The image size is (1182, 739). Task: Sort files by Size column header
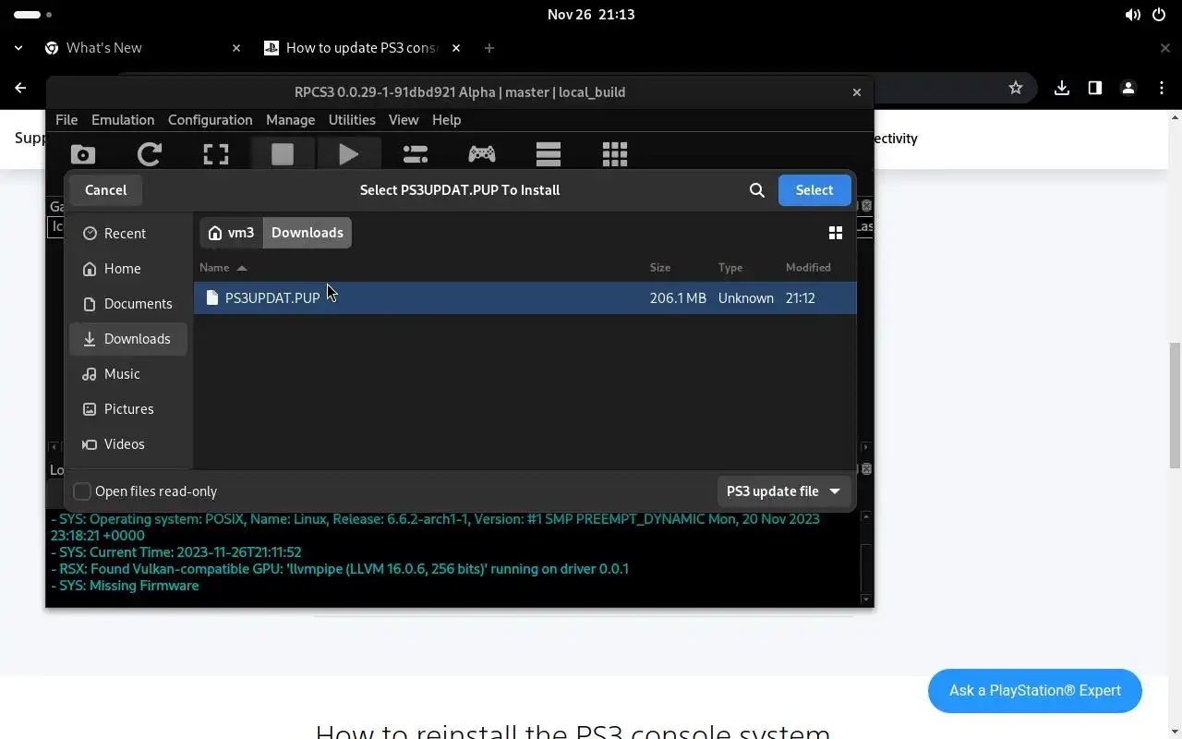[660, 268]
